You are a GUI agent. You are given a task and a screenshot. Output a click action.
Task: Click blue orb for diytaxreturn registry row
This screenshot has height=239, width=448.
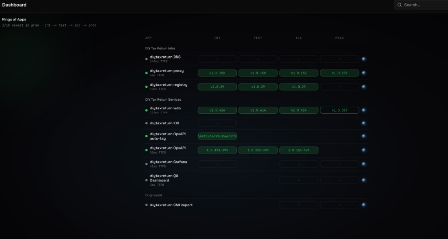(x=364, y=87)
